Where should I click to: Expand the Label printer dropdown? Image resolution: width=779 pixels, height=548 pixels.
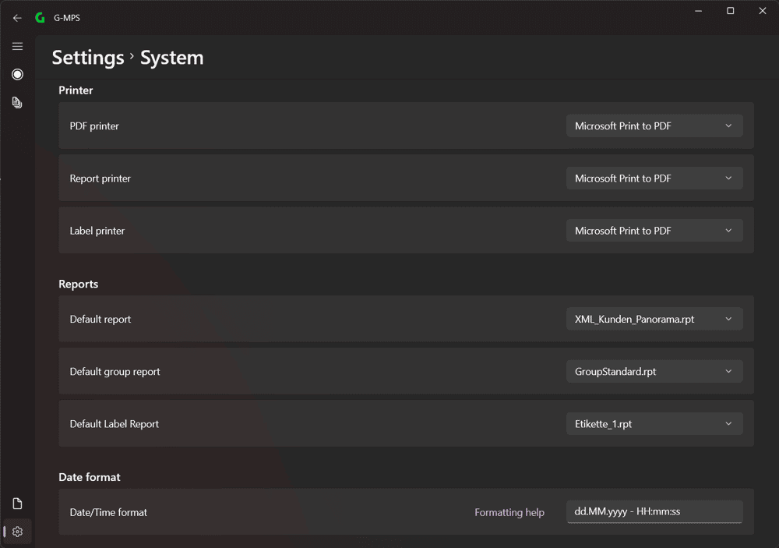coord(654,231)
